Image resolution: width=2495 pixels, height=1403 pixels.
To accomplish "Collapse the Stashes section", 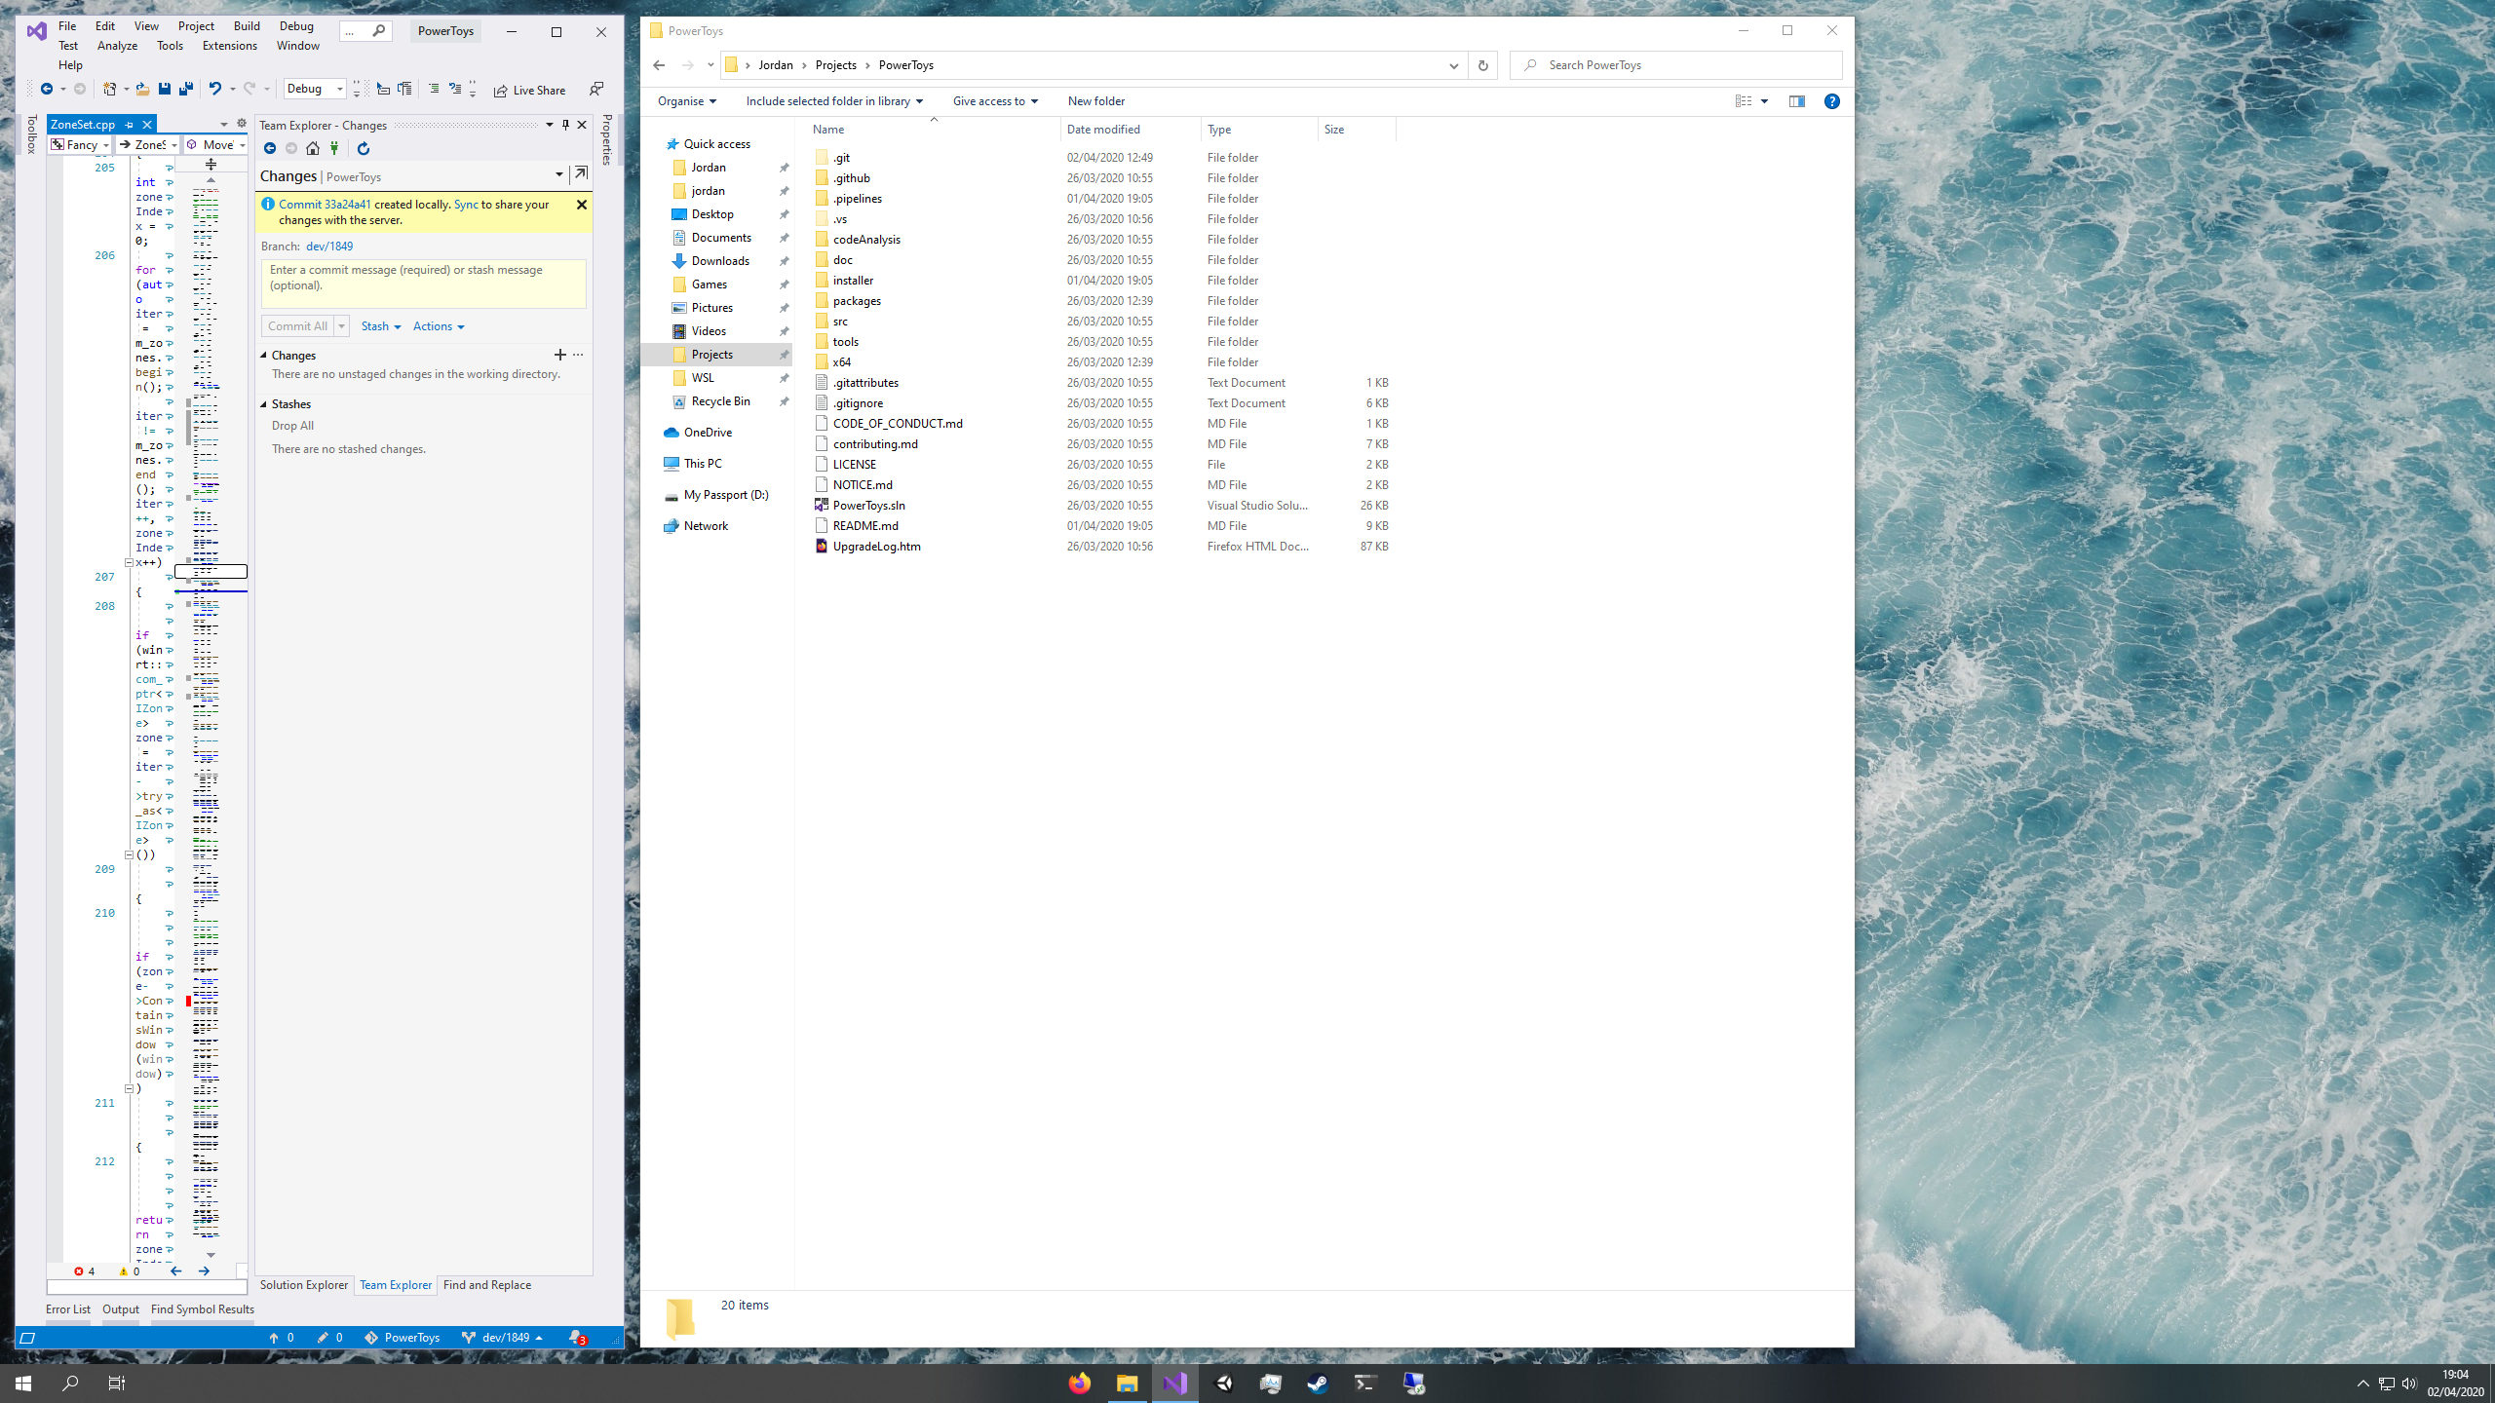I will pyautogui.click(x=264, y=404).
